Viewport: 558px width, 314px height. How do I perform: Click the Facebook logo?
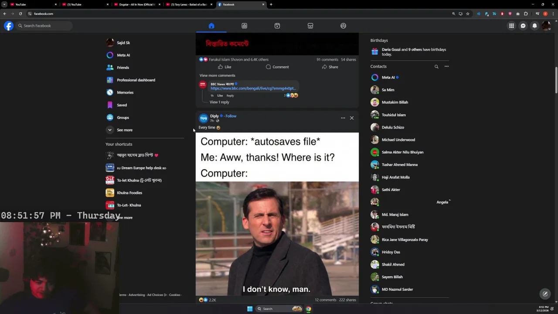pos(9,26)
